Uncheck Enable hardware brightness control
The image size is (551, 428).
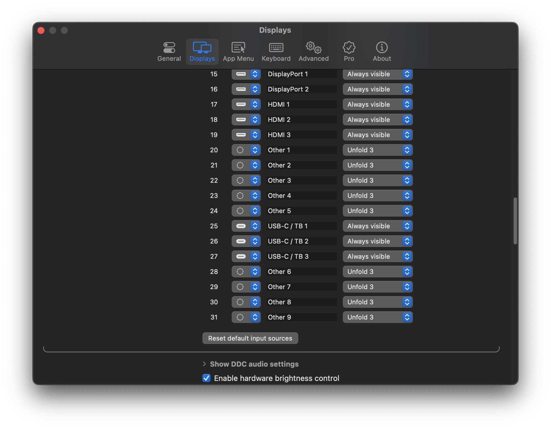tap(206, 378)
